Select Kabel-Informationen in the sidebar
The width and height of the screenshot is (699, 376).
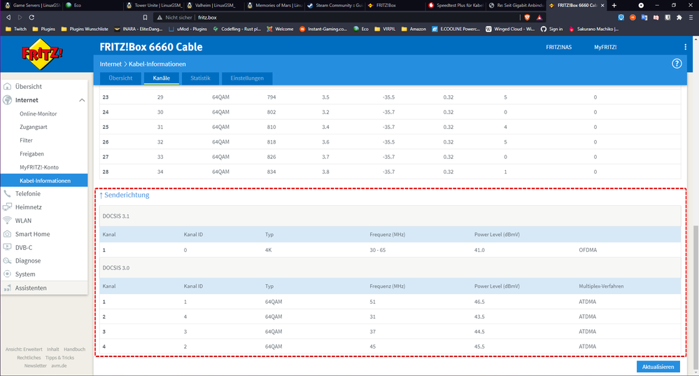pyautogui.click(x=44, y=181)
